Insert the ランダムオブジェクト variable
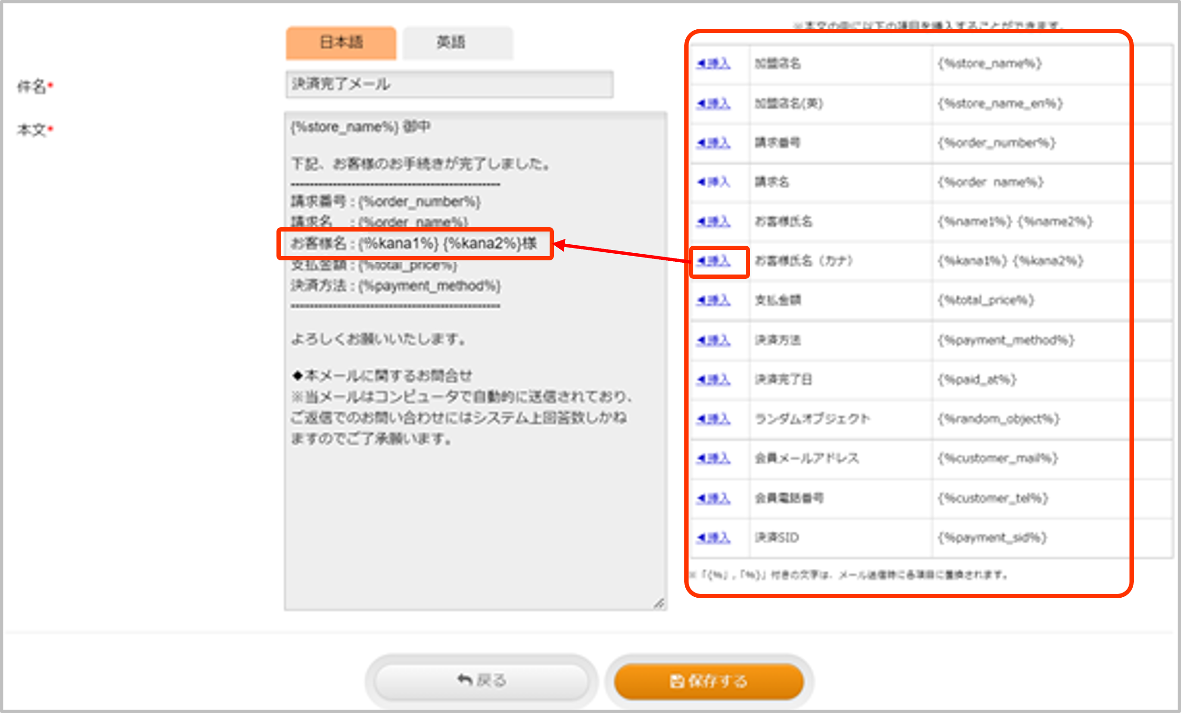This screenshot has width=1181, height=713. tap(713, 419)
